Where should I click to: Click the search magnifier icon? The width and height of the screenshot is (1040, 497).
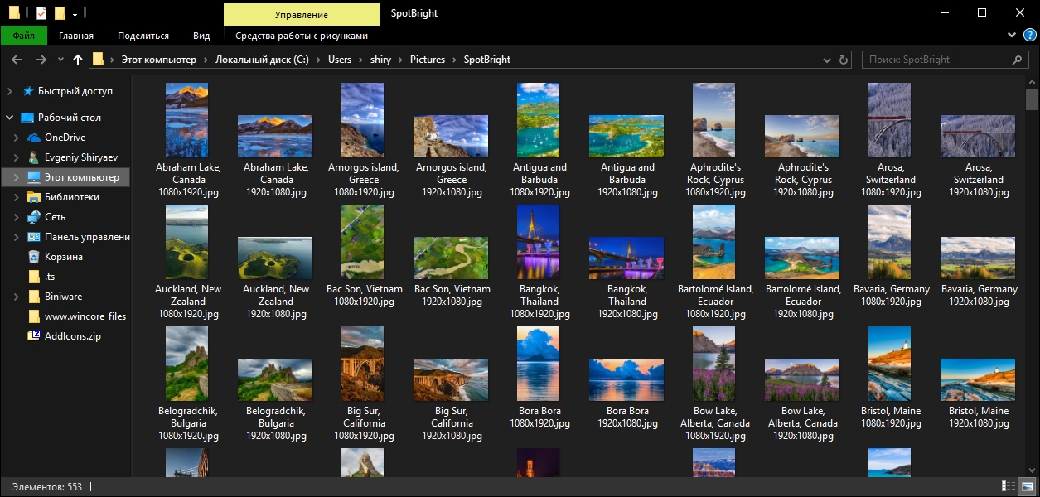[x=1018, y=60]
